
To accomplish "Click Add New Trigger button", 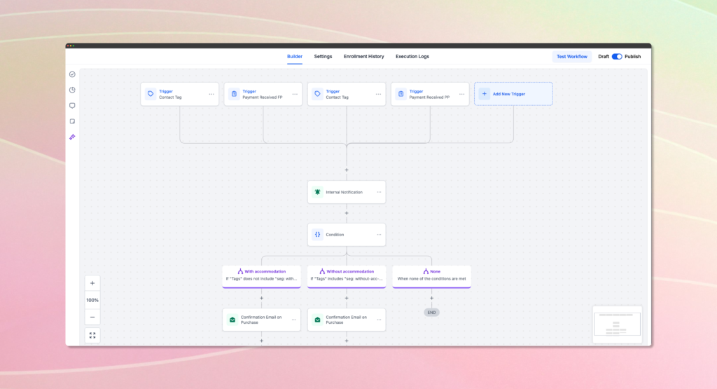I will (513, 94).
